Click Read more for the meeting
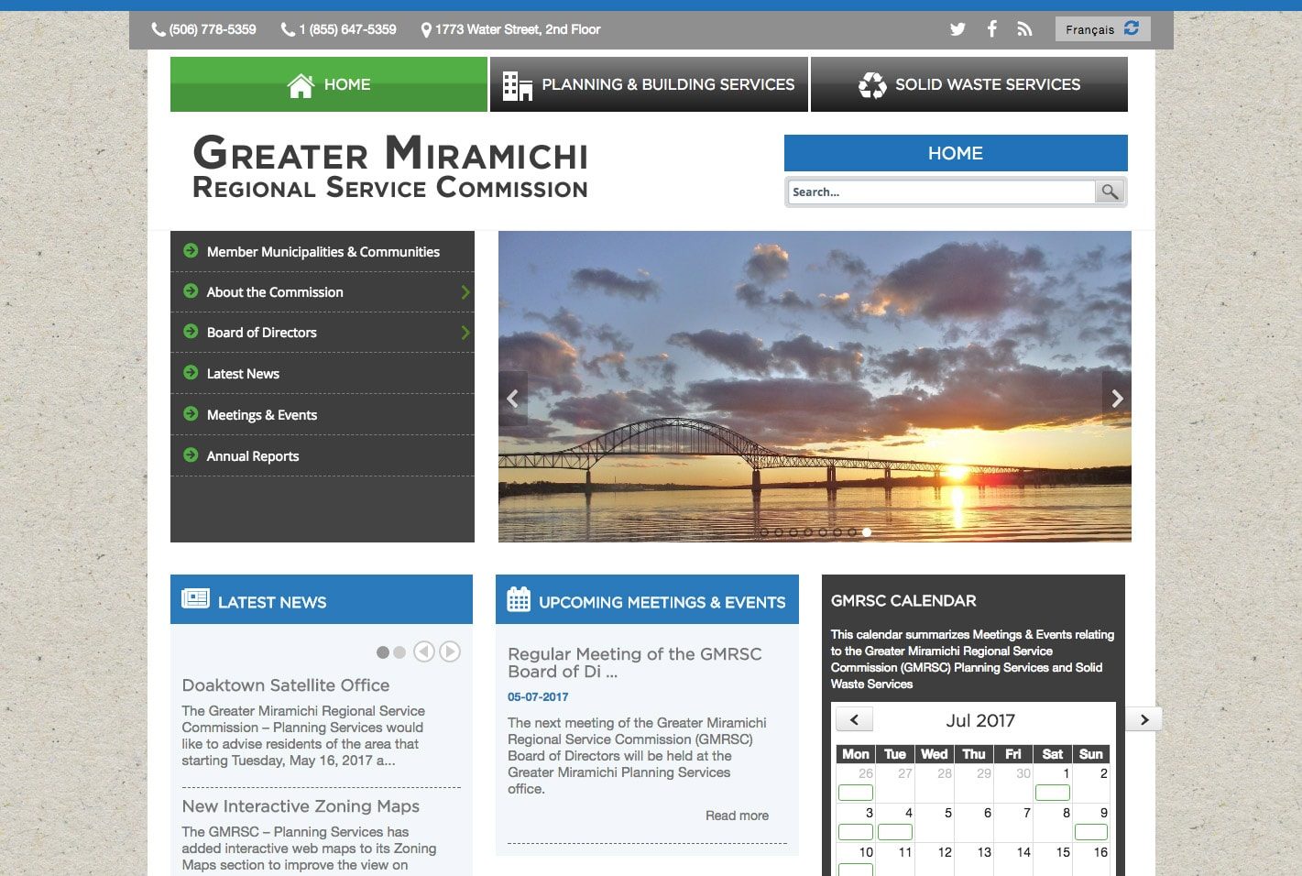This screenshot has width=1302, height=876. pos(737,816)
